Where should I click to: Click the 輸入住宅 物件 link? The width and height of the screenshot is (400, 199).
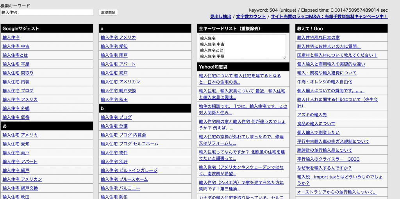click(x=114, y=153)
